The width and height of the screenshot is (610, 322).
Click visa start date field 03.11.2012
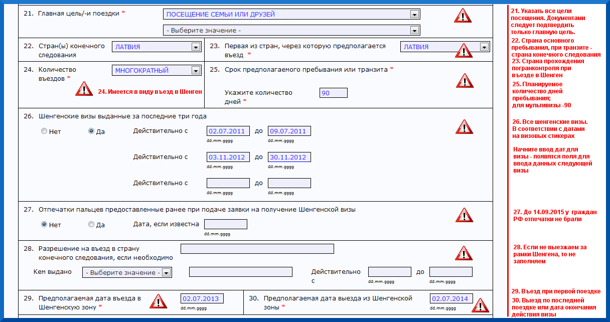coord(228,157)
